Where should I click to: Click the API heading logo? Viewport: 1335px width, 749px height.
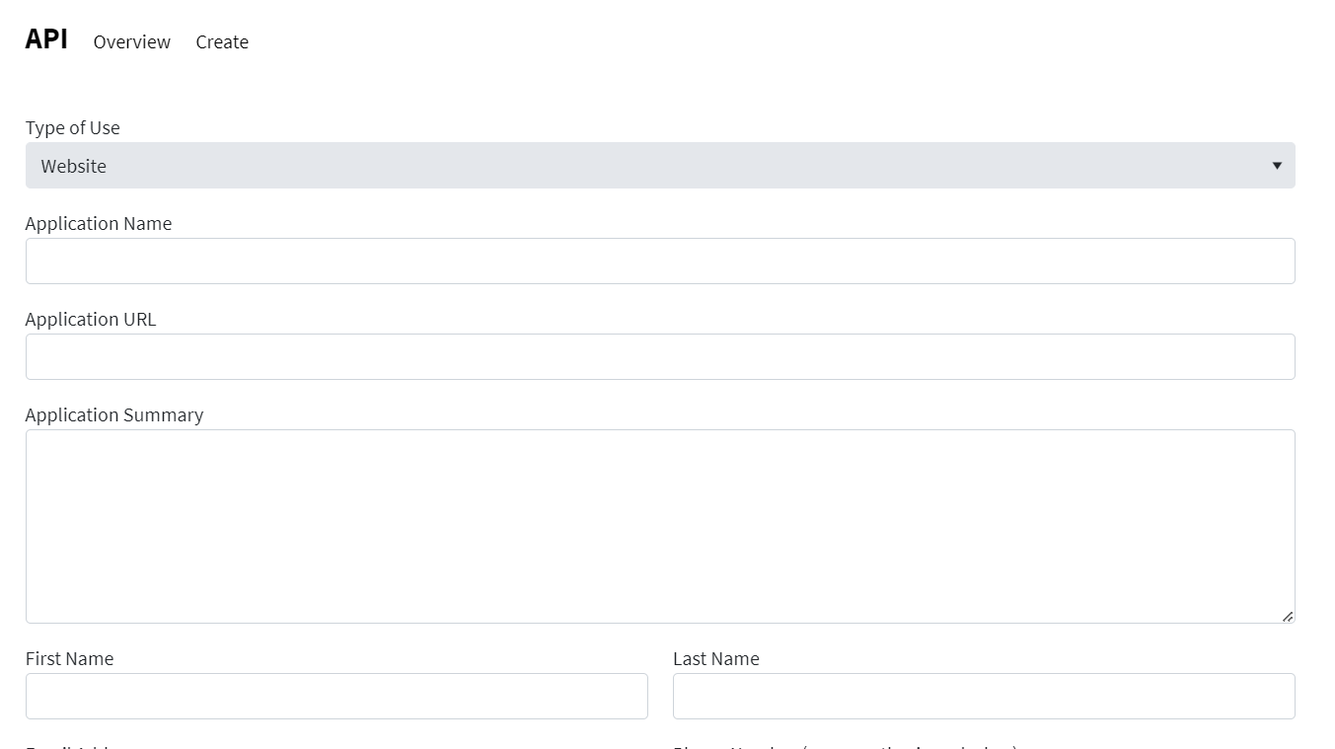[x=46, y=39]
